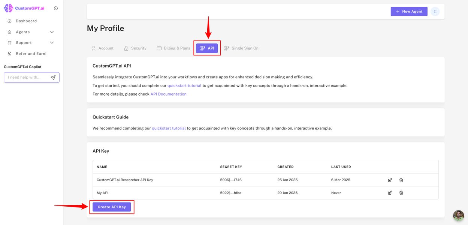Screen dimensions: 468x225
Task: Open the quickstart tutorial link in the Quickstart Guide
Action: tap(169, 128)
